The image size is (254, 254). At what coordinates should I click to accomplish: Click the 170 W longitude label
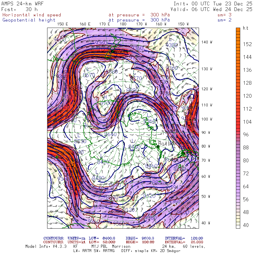pos(141,24)
